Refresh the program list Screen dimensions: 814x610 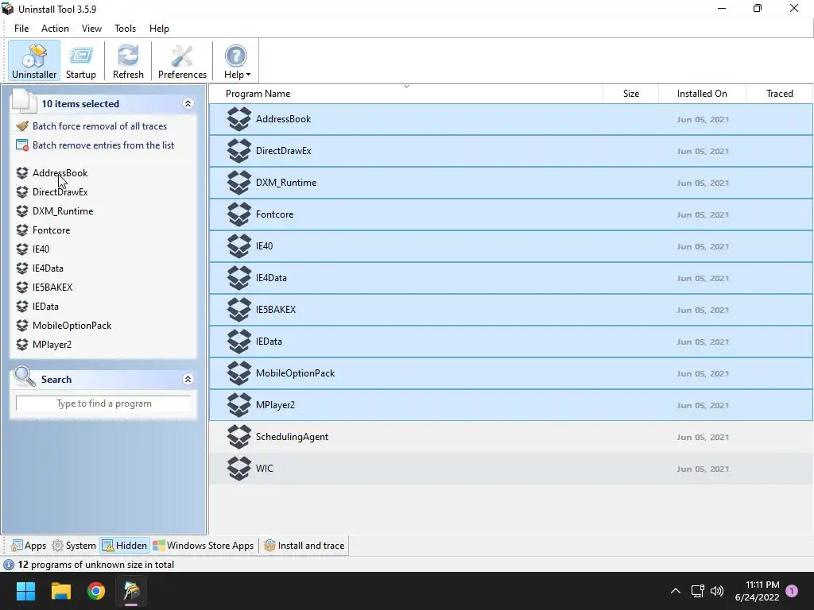[128, 61]
